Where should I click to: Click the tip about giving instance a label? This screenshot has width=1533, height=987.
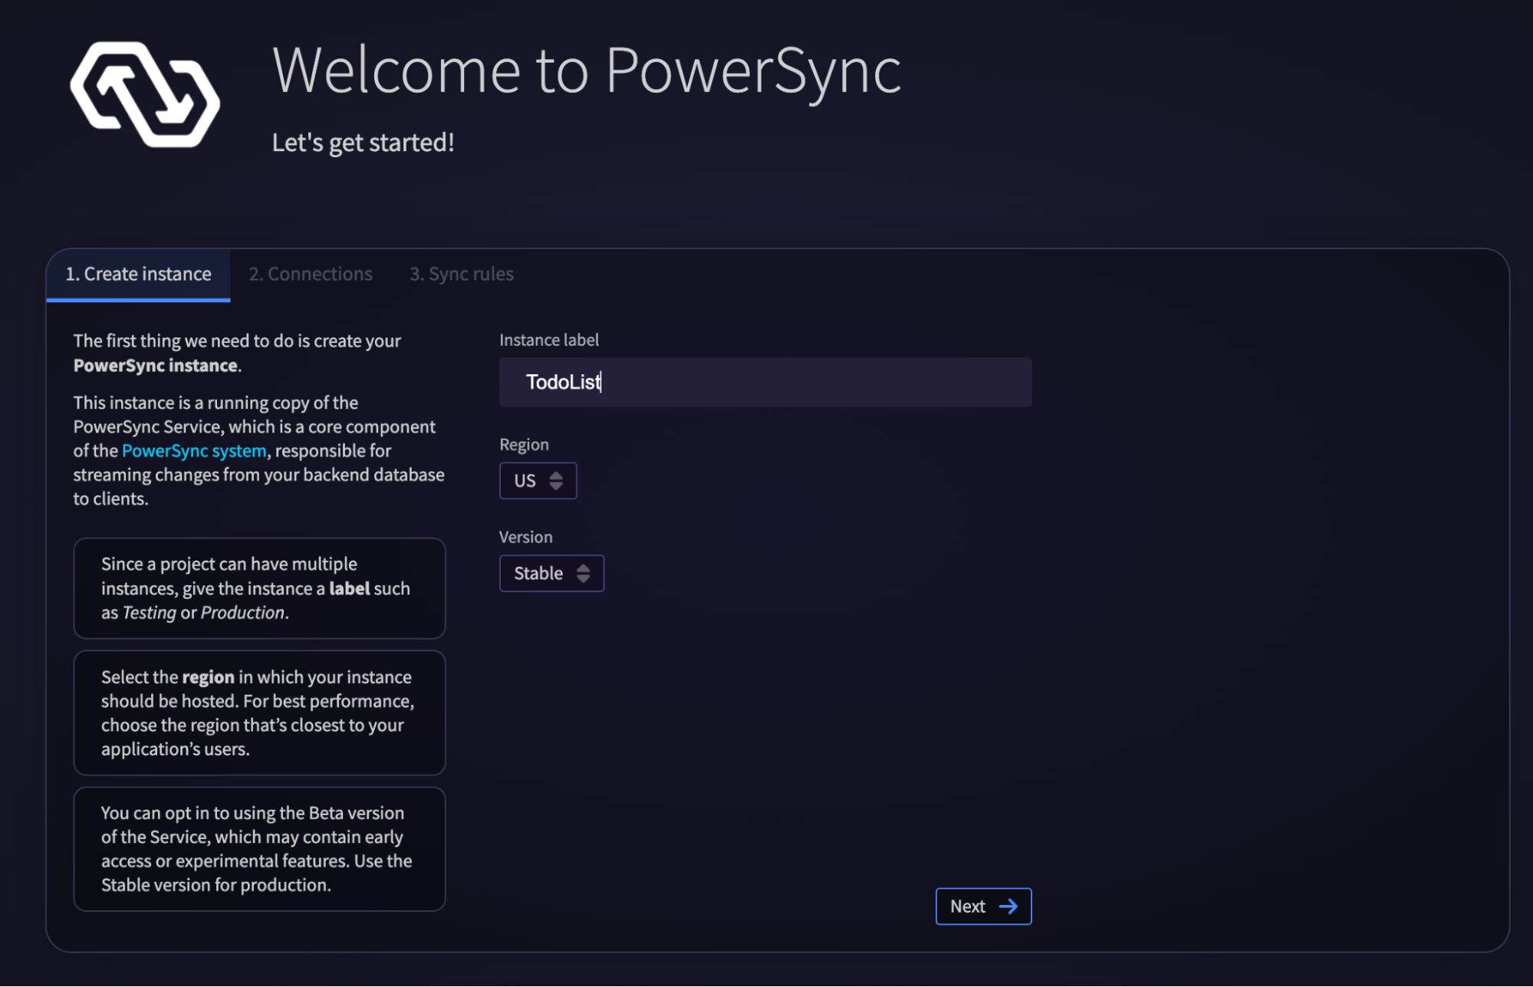[x=259, y=588]
